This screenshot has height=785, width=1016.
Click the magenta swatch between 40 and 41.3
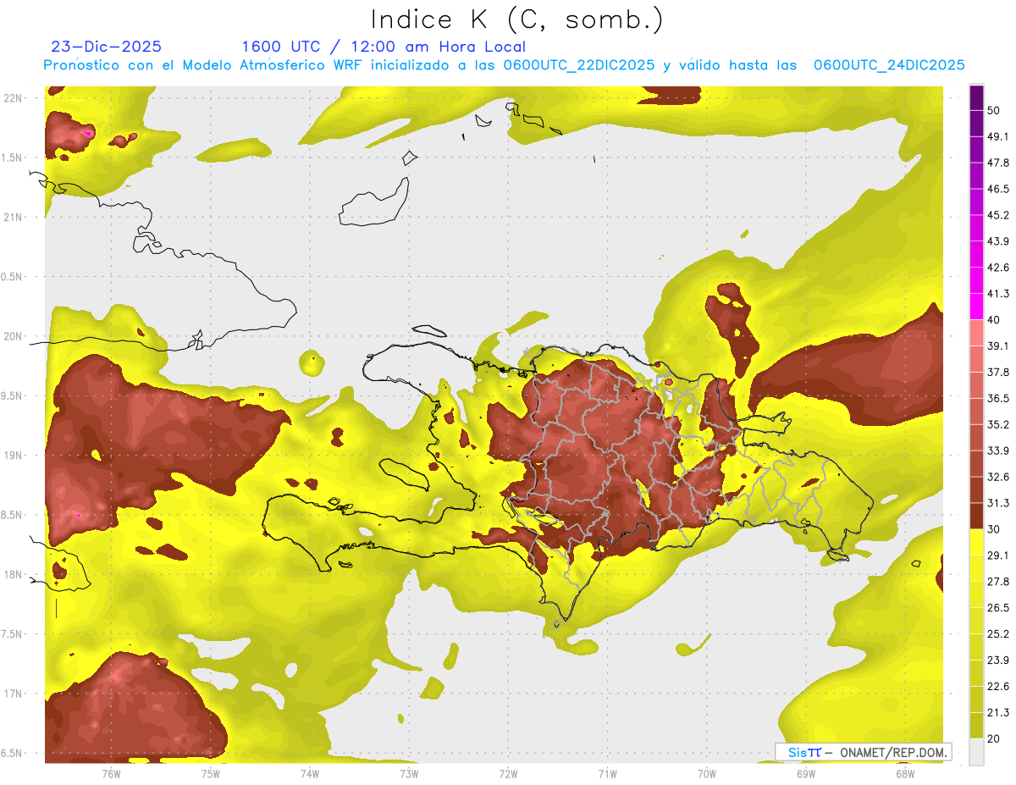click(976, 307)
